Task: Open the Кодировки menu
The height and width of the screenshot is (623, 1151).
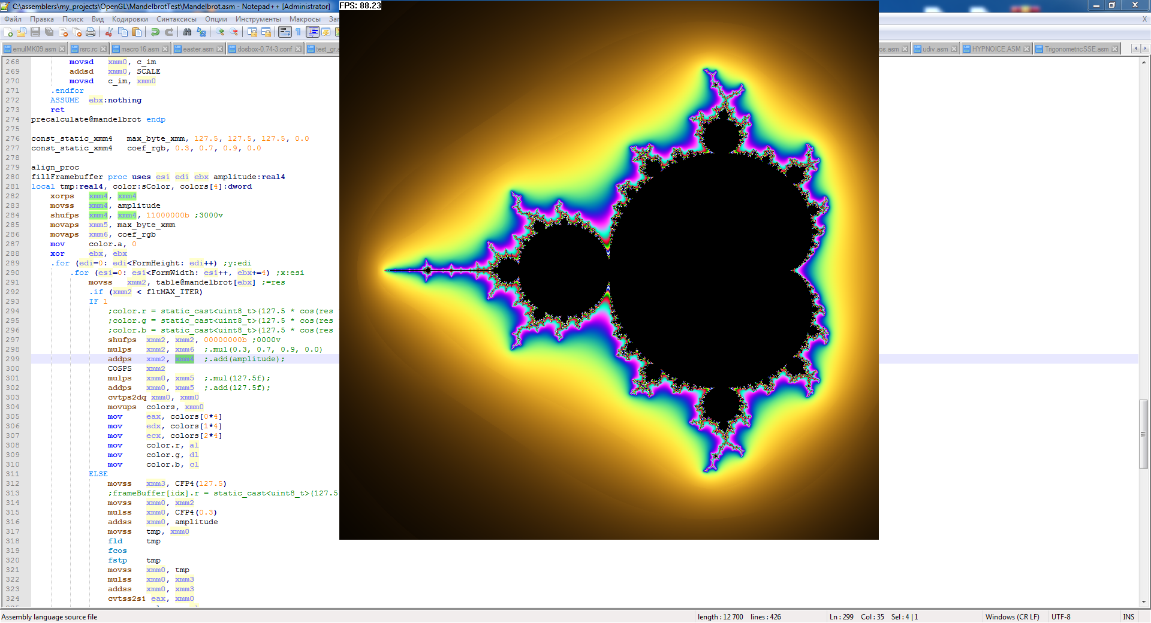Action: point(129,19)
